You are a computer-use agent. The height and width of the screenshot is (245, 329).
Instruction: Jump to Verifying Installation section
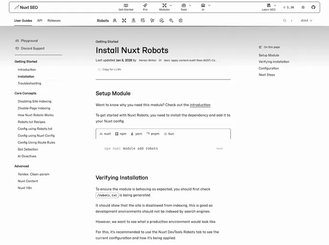pos(274,62)
